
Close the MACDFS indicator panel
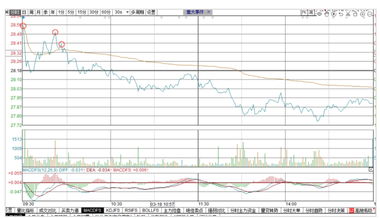coord(371,169)
